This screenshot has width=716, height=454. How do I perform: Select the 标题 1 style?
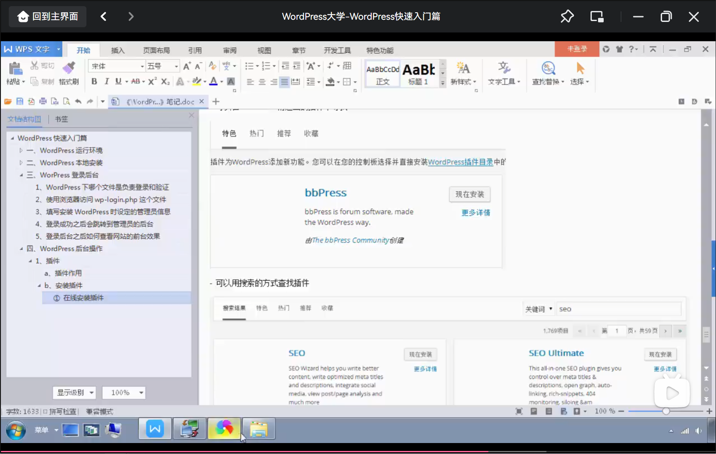419,74
